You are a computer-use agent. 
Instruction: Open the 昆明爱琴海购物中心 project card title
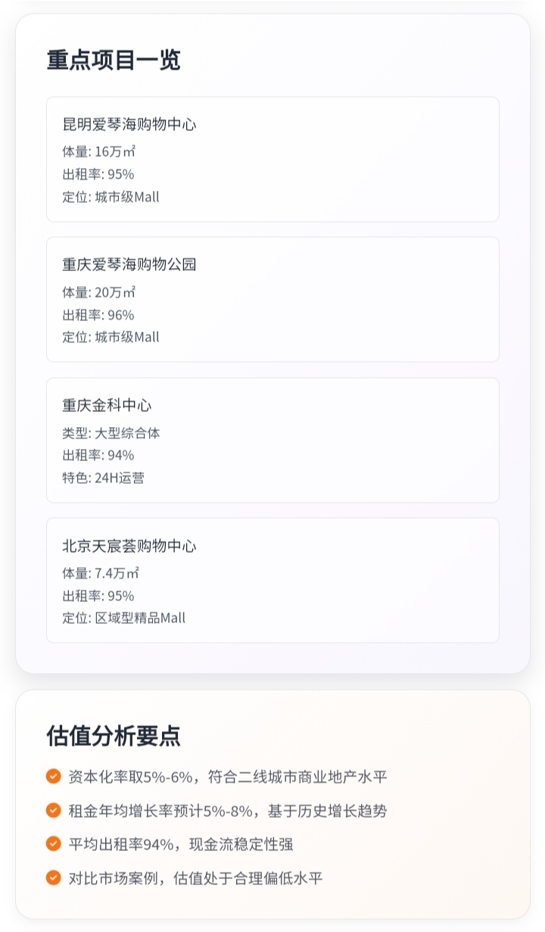point(129,124)
